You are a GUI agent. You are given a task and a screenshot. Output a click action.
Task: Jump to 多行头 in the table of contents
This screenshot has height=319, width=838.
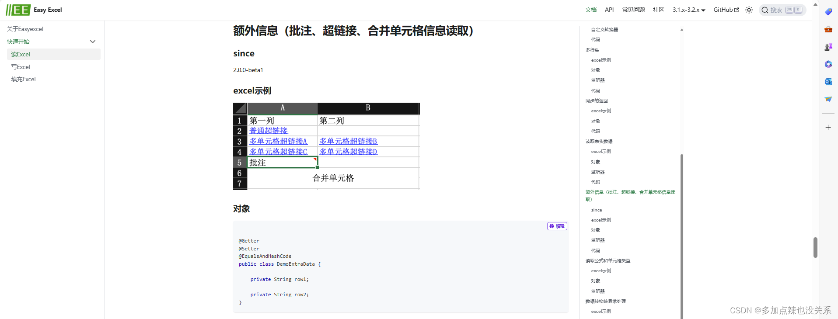(x=592, y=50)
